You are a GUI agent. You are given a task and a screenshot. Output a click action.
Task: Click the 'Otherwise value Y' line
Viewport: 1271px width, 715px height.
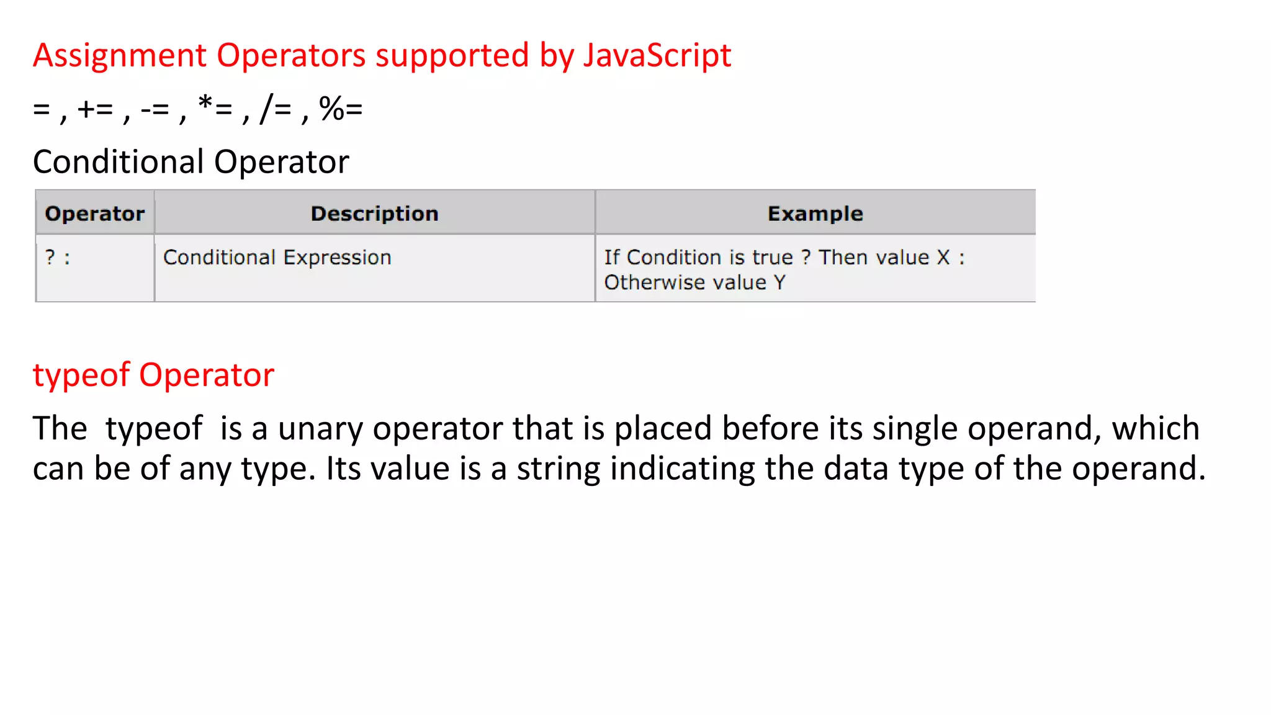pos(694,282)
